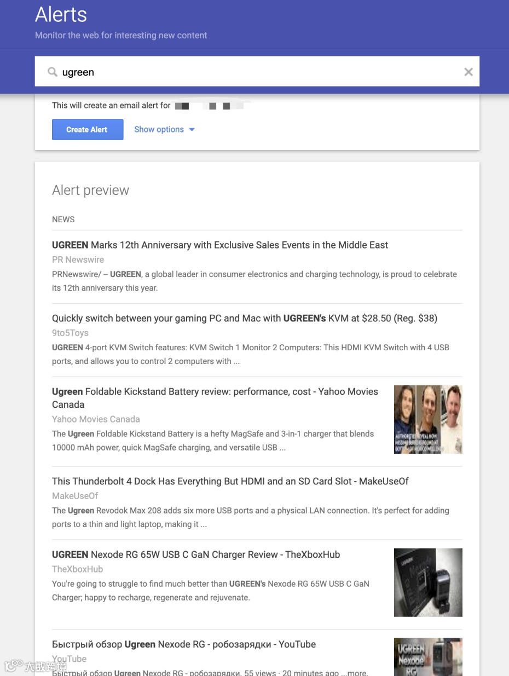
Task: Click the TheXboxHub charger thumbnail
Action: tap(428, 582)
